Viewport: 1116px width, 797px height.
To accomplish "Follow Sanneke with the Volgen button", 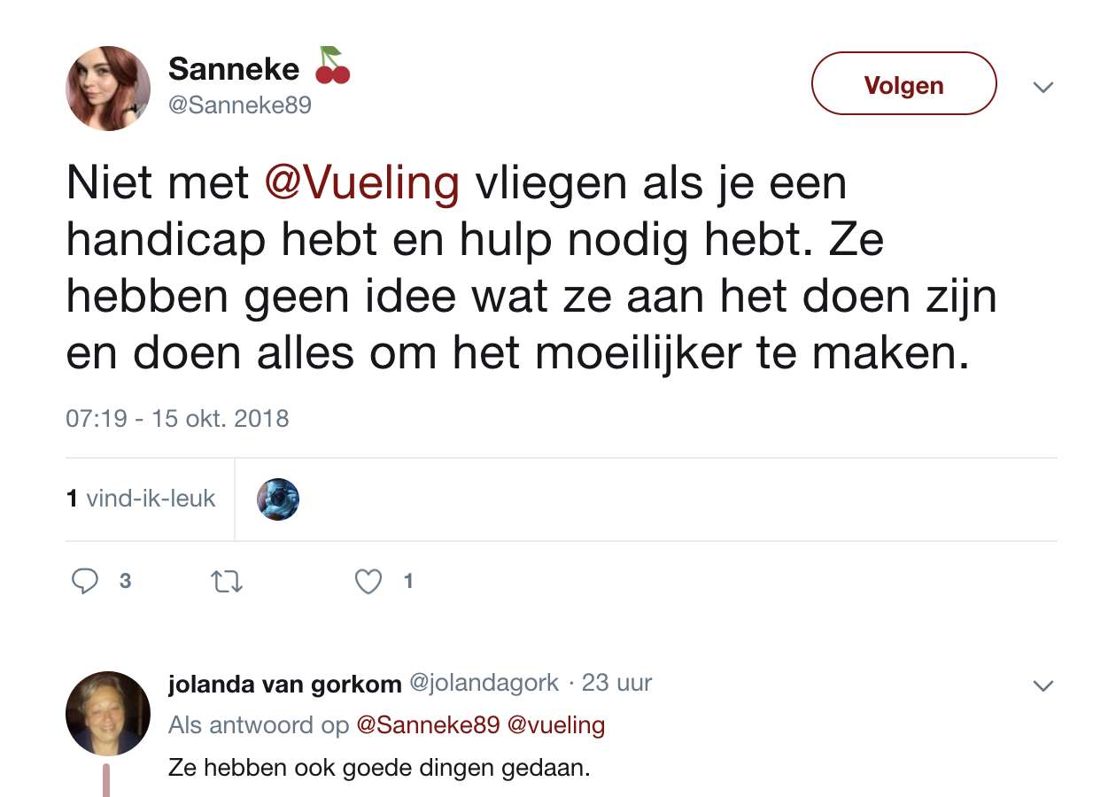I will 904,84.
